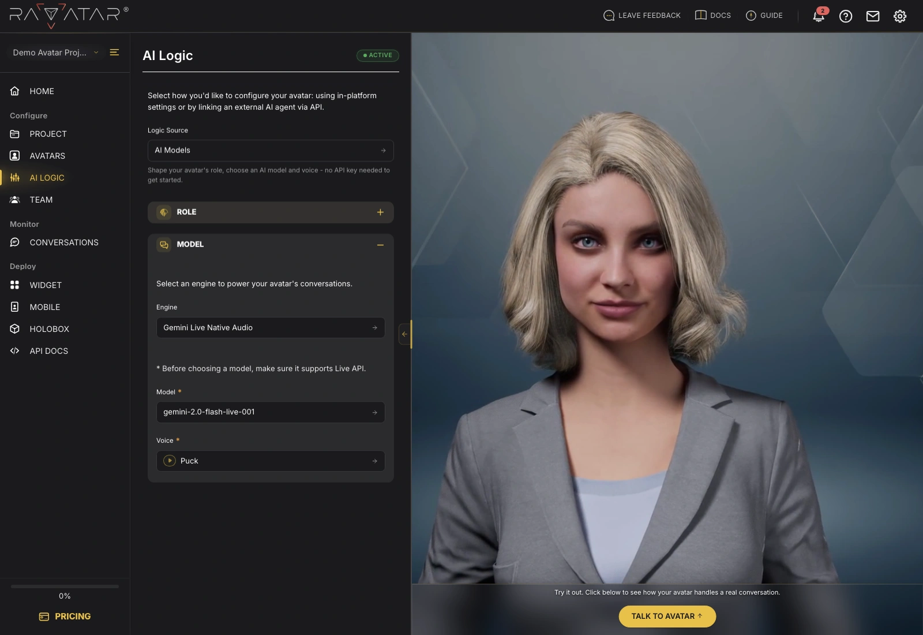Click the Holobox cube icon
The width and height of the screenshot is (923, 635).
(x=15, y=329)
